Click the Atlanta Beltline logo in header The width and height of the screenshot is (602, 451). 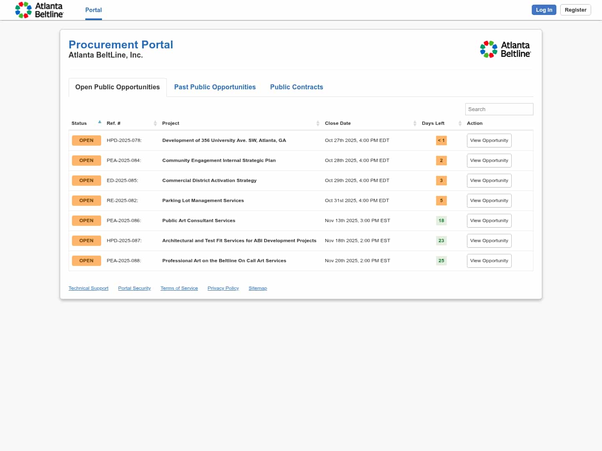(x=39, y=10)
